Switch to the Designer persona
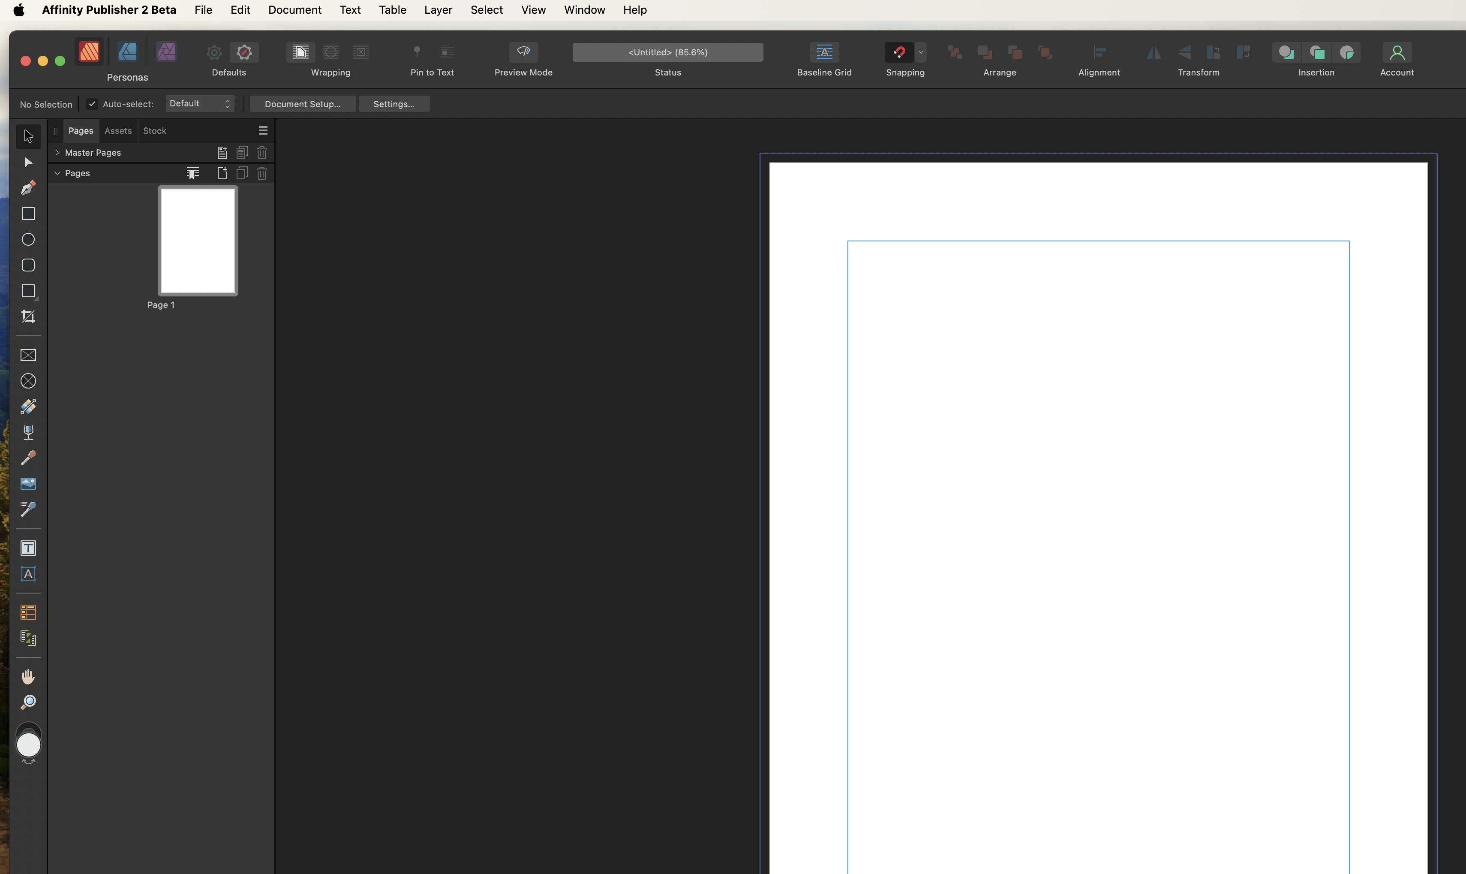 click(128, 52)
